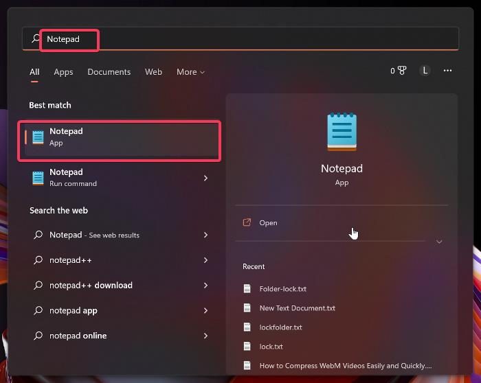Image resolution: width=481 pixels, height=383 pixels.
Task: Open the rewards trophy icon
Action: pyautogui.click(x=402, y=71)
